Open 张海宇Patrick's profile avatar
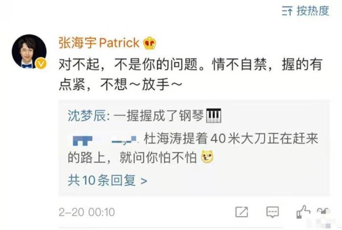This screenshot has width=342, height=230. click(x=29, y=51)
